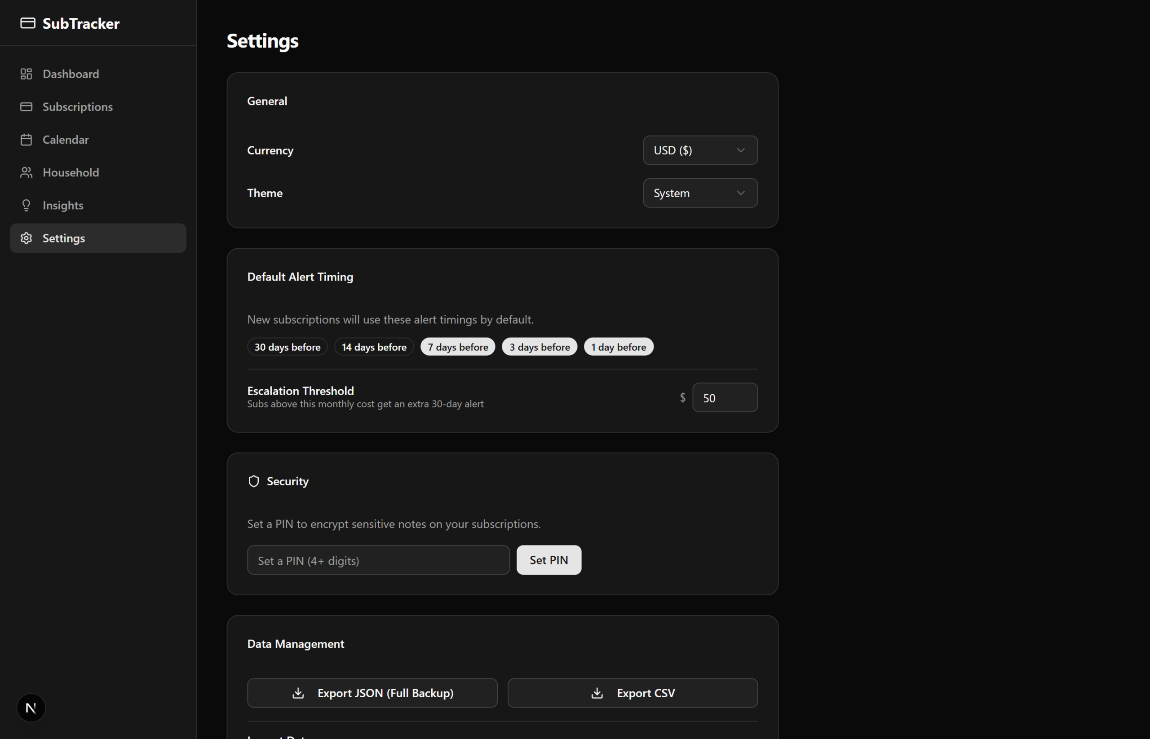Enable the 14 days before alert chip
Viewport: 1150px width, 739px height.
[374, 347]
